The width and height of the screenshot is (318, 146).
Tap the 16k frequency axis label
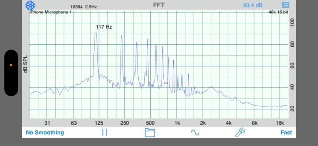(280, 123)
